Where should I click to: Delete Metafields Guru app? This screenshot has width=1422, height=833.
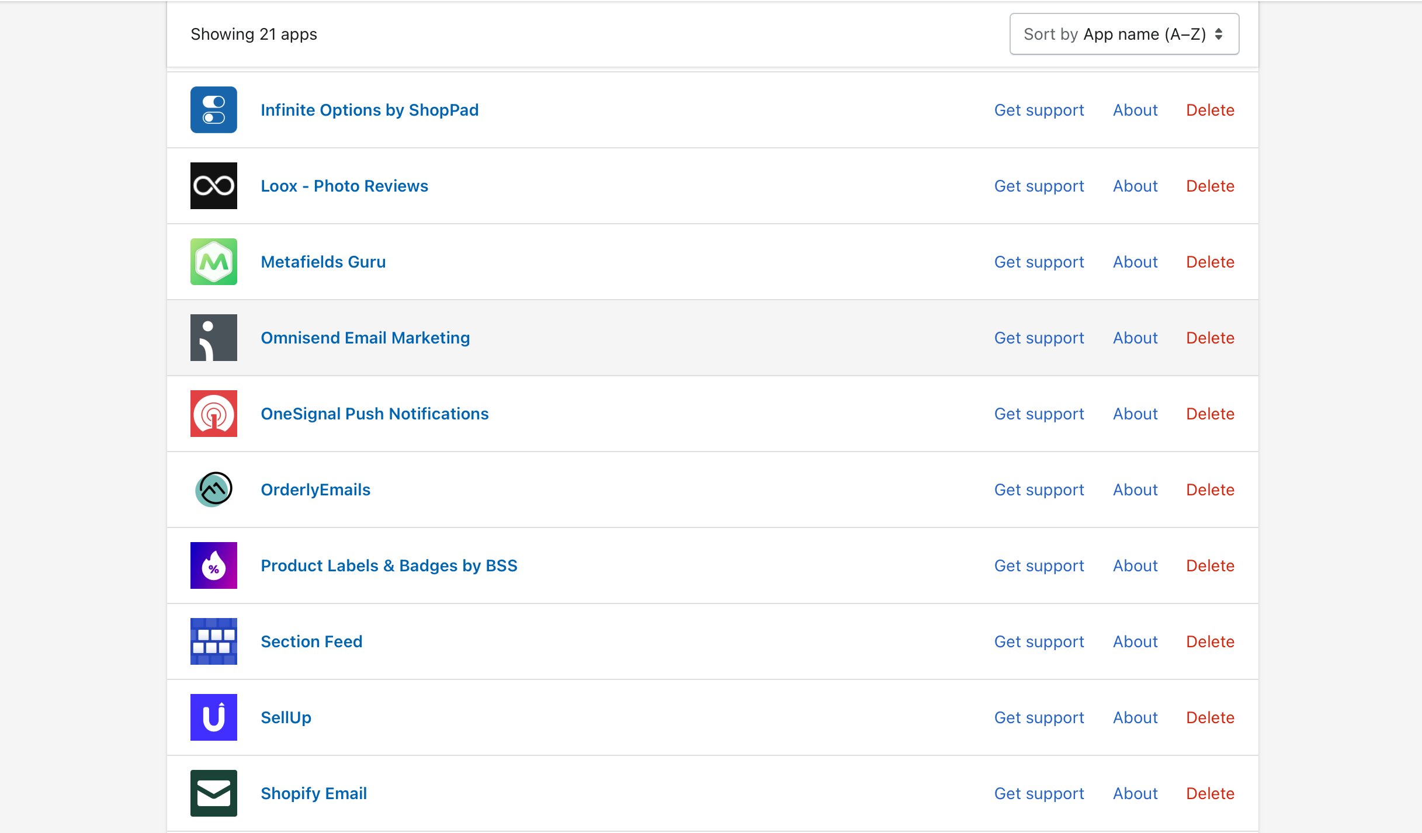click(x=1210, y=262)
